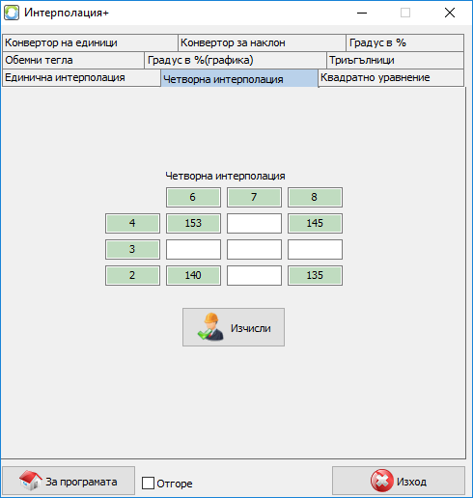
Task: Click the field with value 140
Action: pyautogui.click(x=193, y=275)
